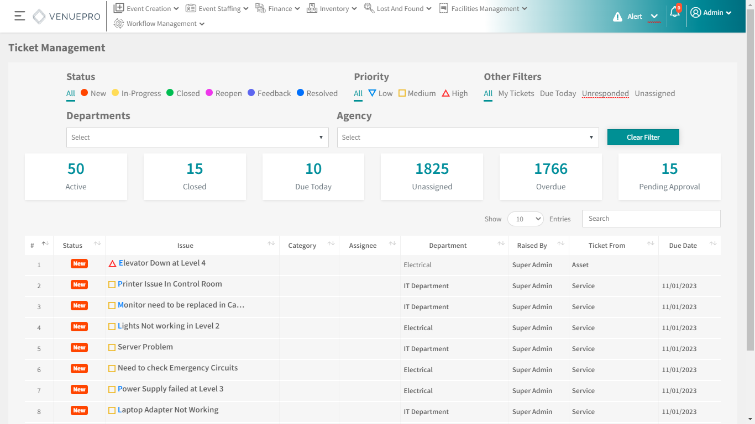Click the Clear Filter button
The height and width of the screenshot is (424, 755).
click(x=643, y=137)
